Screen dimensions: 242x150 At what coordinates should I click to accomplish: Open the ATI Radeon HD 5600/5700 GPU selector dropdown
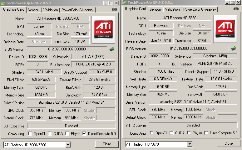[x=68, y=145]
